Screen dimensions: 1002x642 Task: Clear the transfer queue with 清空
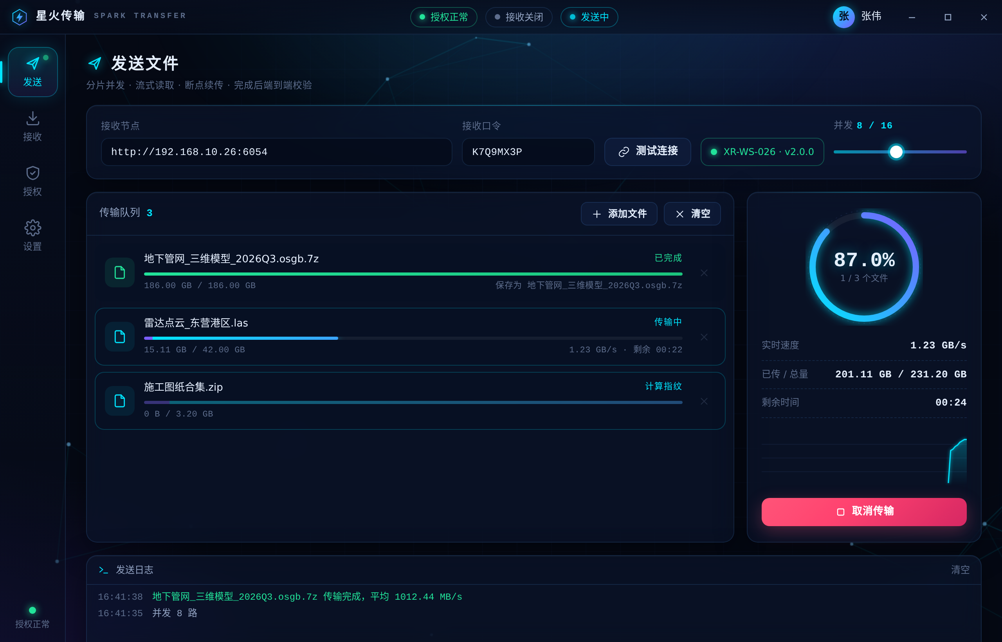[692, 214]
